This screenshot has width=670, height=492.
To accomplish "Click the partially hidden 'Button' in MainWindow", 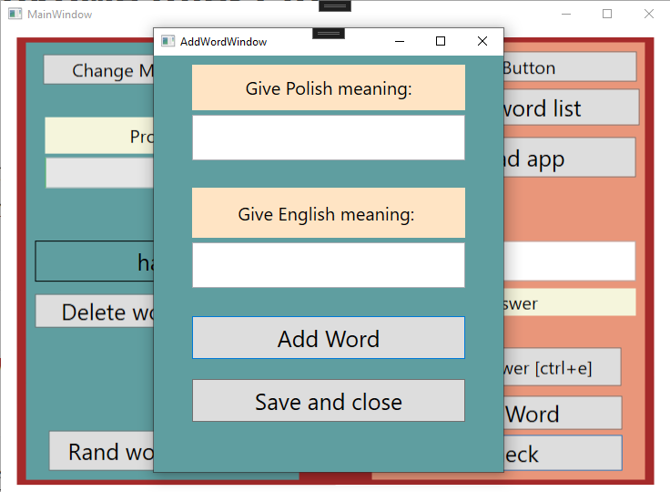I will (570, 67).
